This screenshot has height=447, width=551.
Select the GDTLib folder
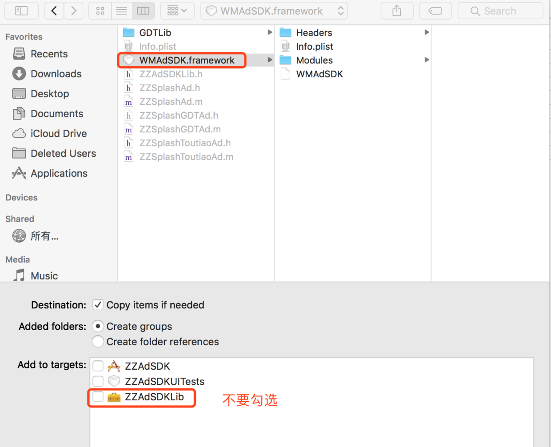[155, 32]
